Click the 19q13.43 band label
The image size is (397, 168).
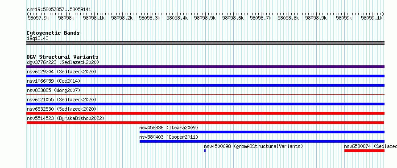(x=38, y=39)
